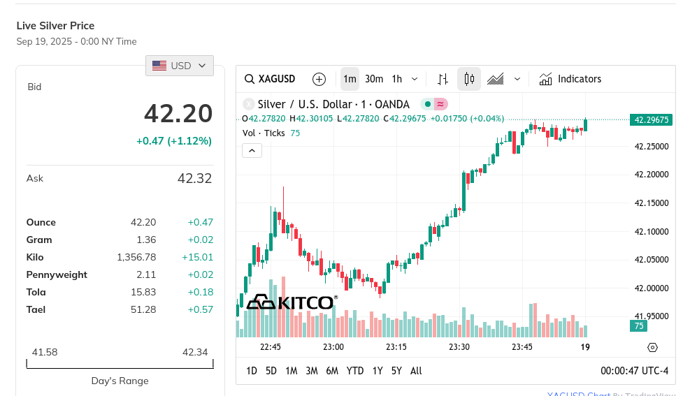Select the 30m interval
The height and width of the screenshot is (396, 690).
374,79
